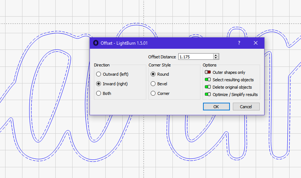Viewport: 301px width, 178px height.
Task: Enable the Outer shapes only toggle
Action: tap(208, 72)
